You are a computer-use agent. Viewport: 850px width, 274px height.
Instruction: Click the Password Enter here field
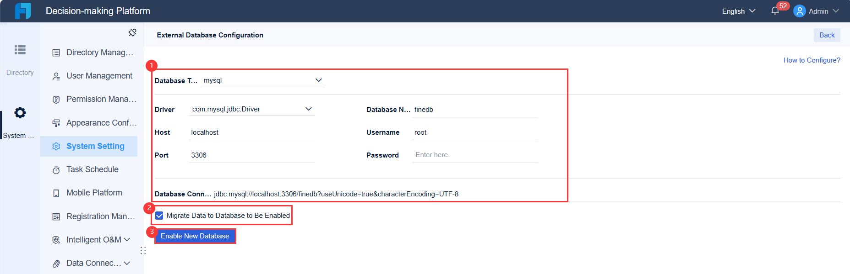point(475,155)
